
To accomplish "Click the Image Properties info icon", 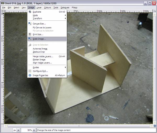I will coord(30,76).
